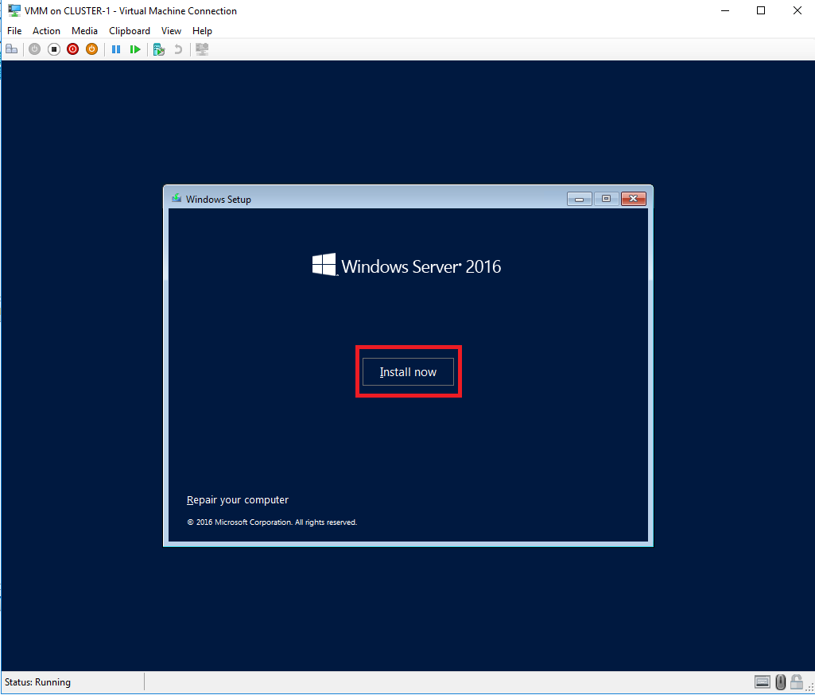
Task: Click the Revert toolbar icon
Action: [178, 49]
